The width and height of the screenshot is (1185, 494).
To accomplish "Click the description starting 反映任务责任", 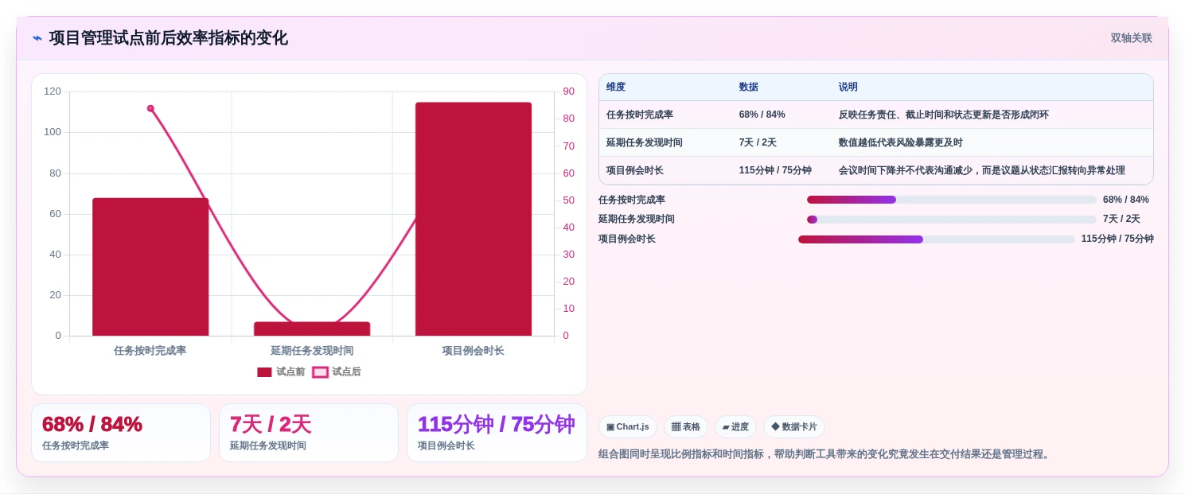I will [x=944, y=115].
